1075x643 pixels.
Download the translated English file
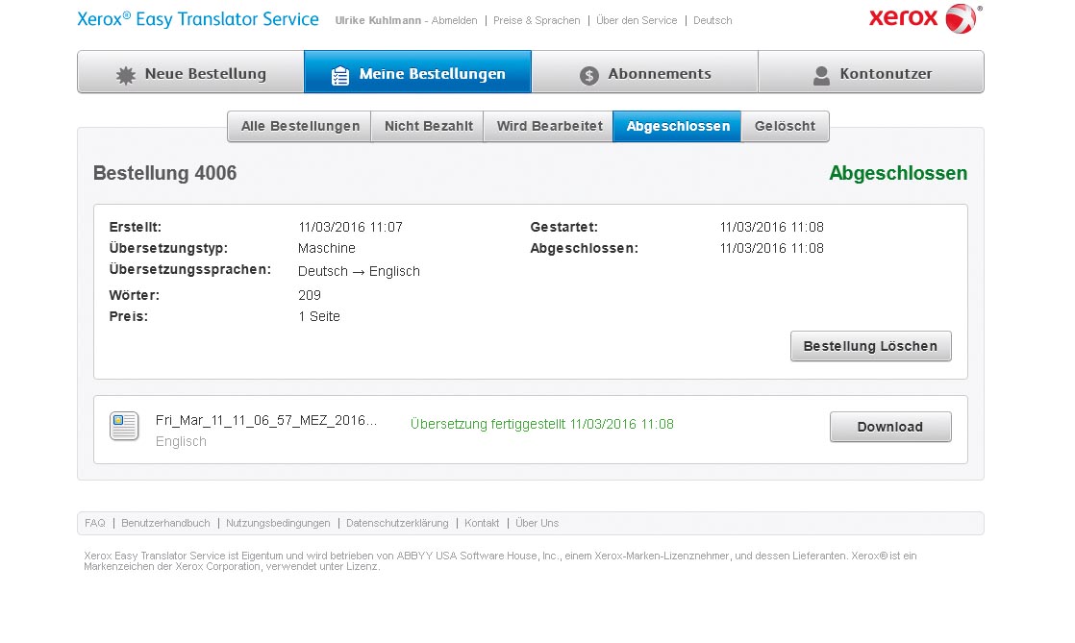(889, 427)
